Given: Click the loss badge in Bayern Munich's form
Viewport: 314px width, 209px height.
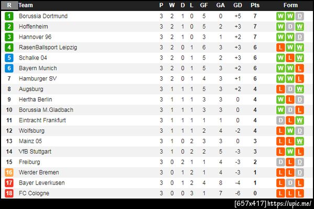Looking at the screenshot, I should pyautogui.click(x=299, y=68).
